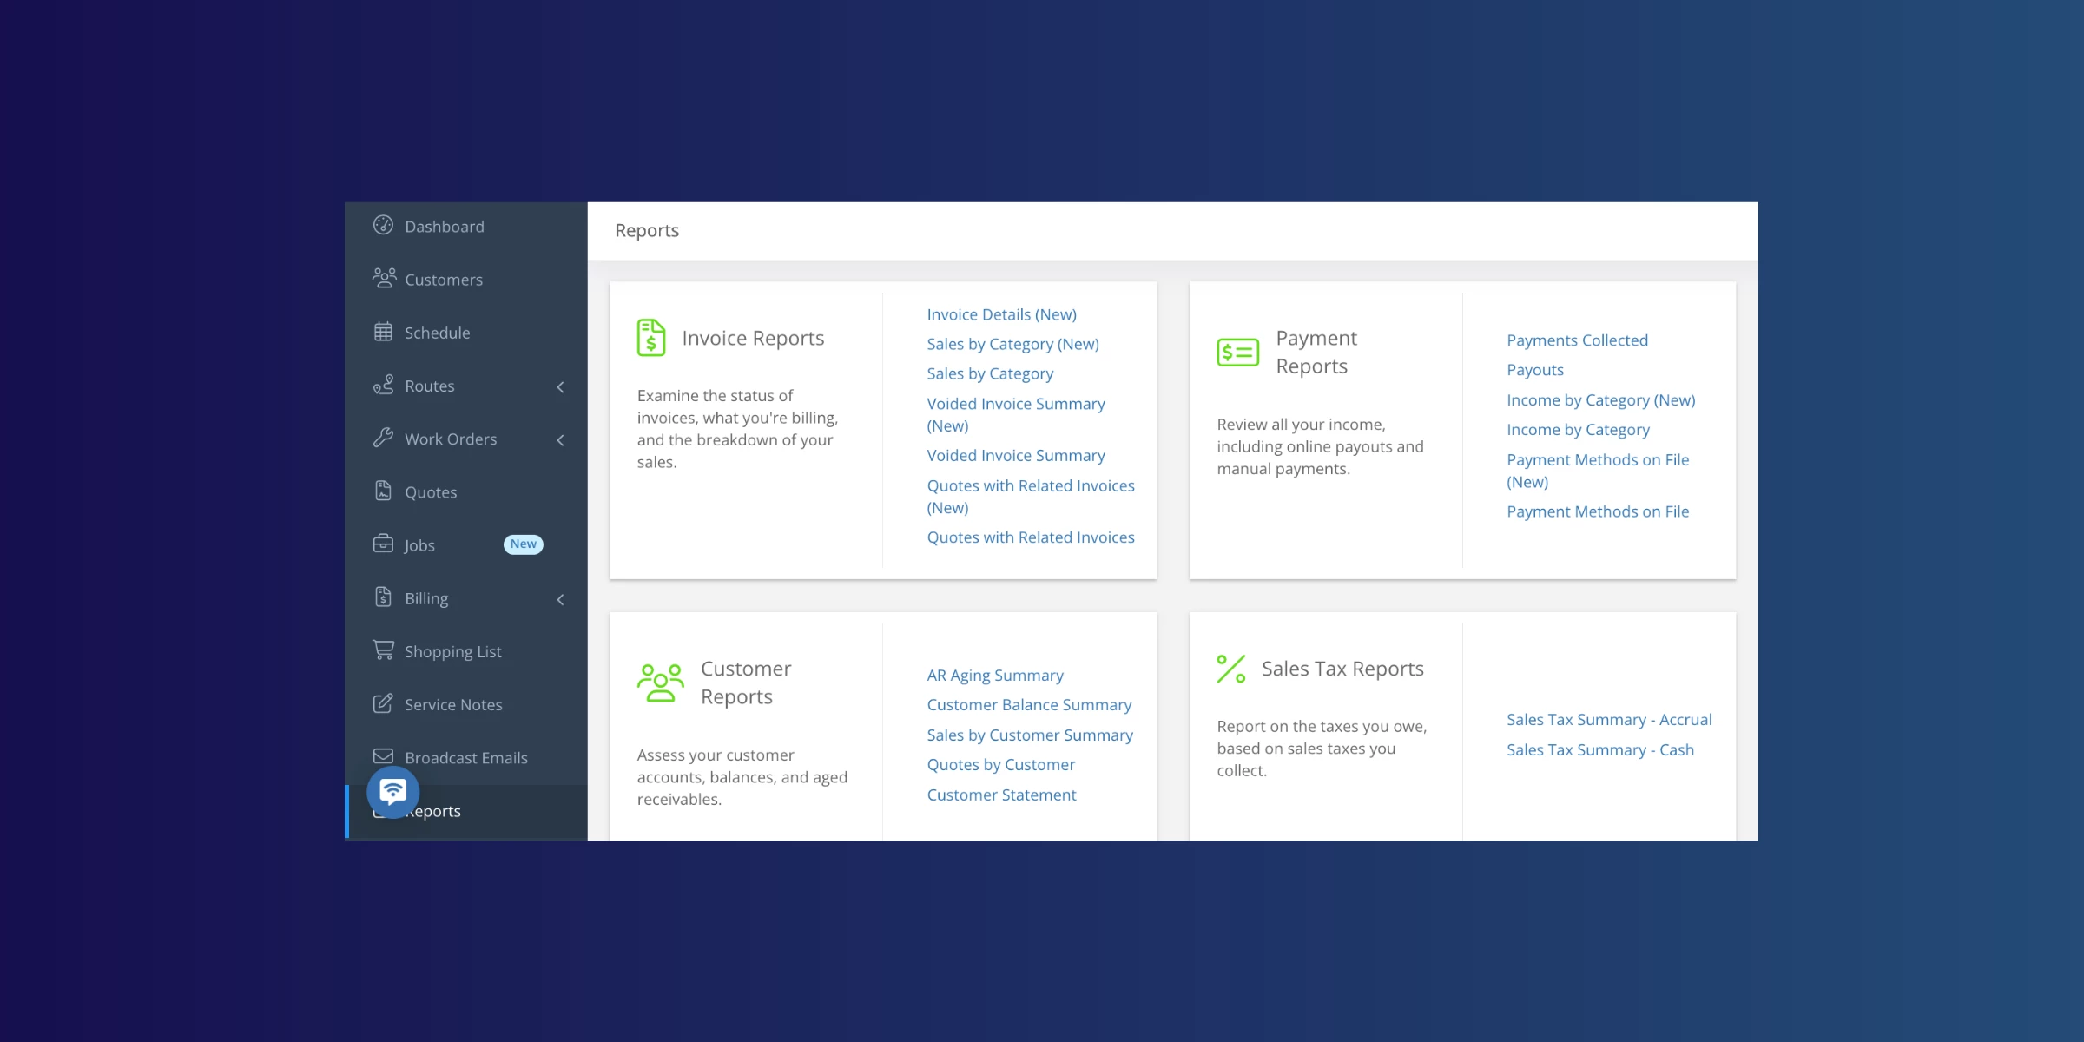Click the green Sales Tax percent icon
Viewport: 2084px width, 1042px height.
coord(1231,669)
